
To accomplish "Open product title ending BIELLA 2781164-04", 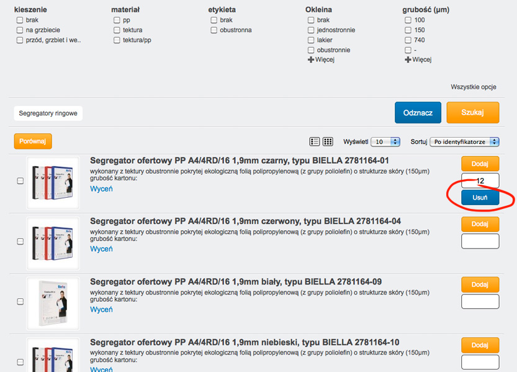I will 245,221.
